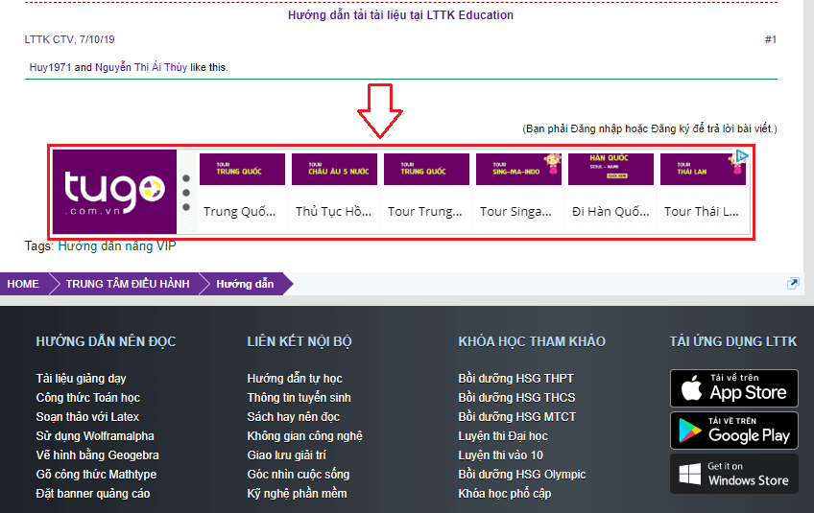Click the AdChoices triangle icon
Image resolution: width=814 pixels, height=513 pixels.
742,155
